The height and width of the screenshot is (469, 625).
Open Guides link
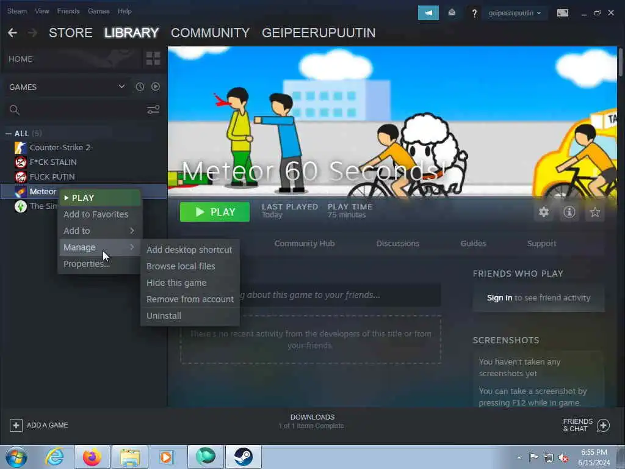473,243
